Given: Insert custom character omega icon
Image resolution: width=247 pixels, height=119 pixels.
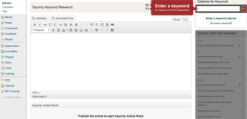Looking at the screenshot, I should click(x=86, y=30).
